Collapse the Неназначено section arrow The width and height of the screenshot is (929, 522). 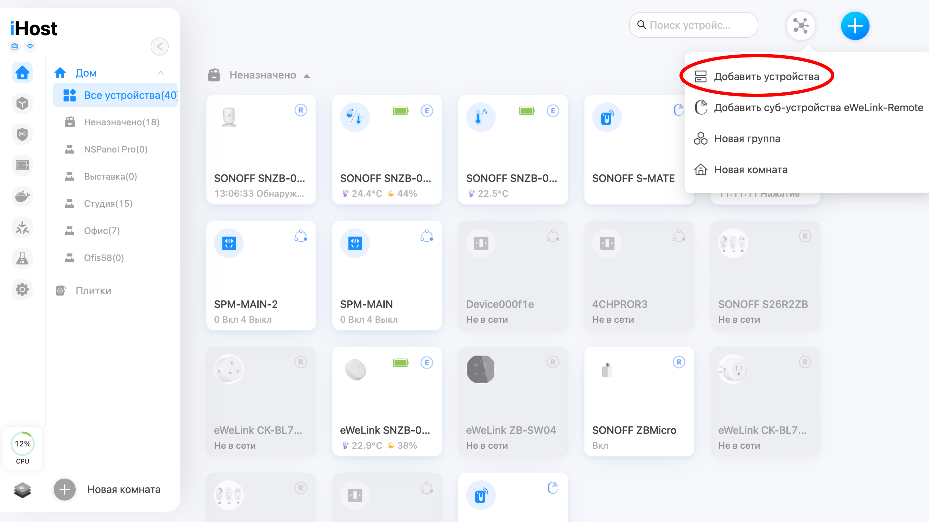click(306, 76)
